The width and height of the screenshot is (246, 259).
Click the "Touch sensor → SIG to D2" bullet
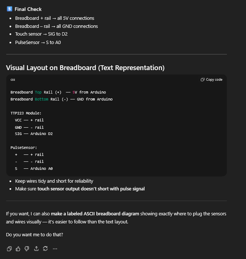point(41,34)
